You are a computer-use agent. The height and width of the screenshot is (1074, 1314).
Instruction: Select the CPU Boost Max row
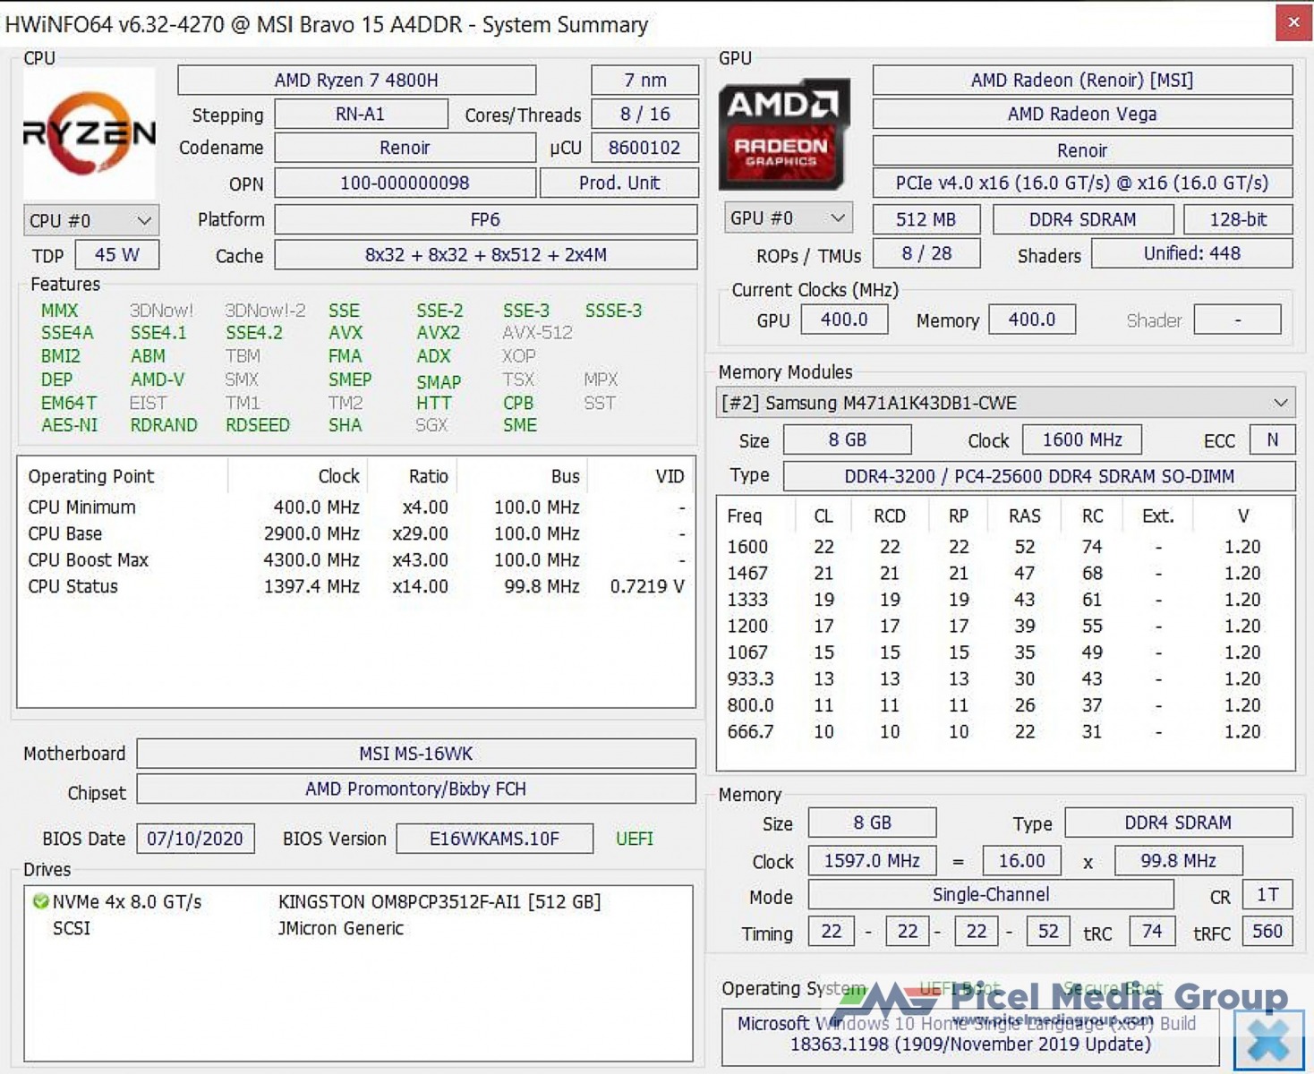pos(356,559)
